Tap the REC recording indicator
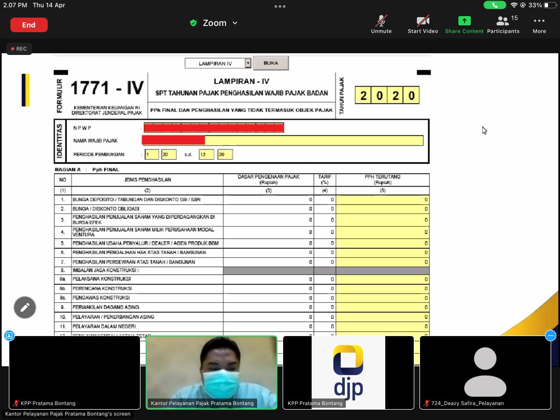 pyautogui.click(x=19, y=49)
